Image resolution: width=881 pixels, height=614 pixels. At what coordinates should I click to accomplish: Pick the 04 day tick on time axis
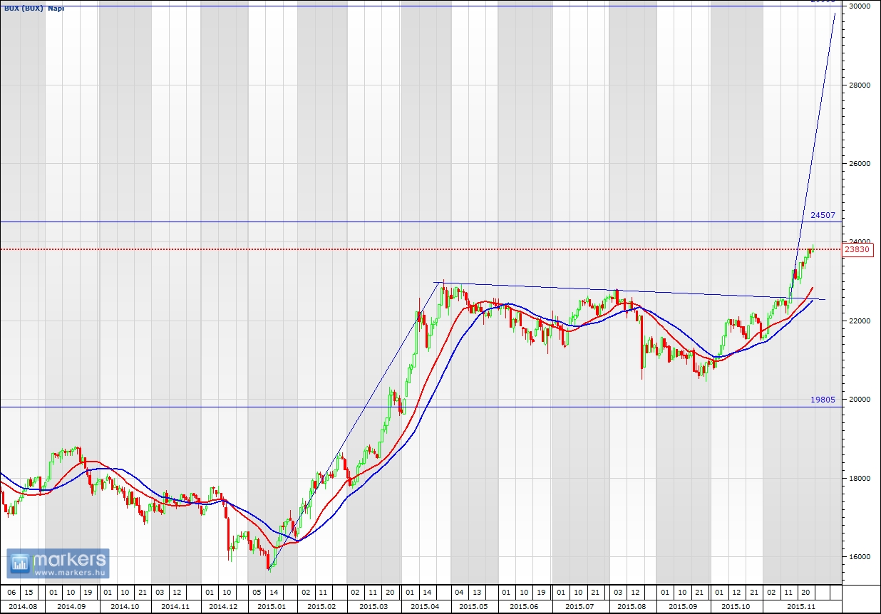point(460,593)
